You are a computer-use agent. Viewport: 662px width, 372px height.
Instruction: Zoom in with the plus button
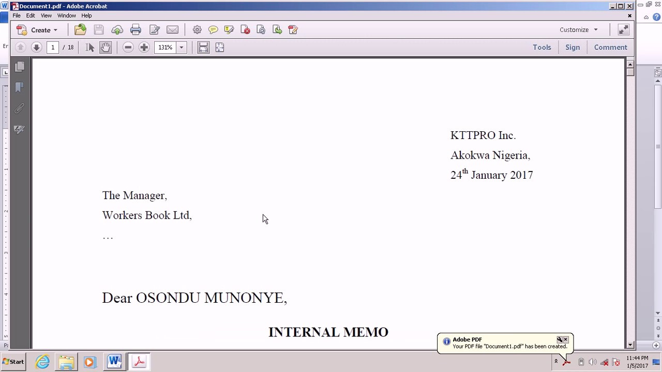144,48
